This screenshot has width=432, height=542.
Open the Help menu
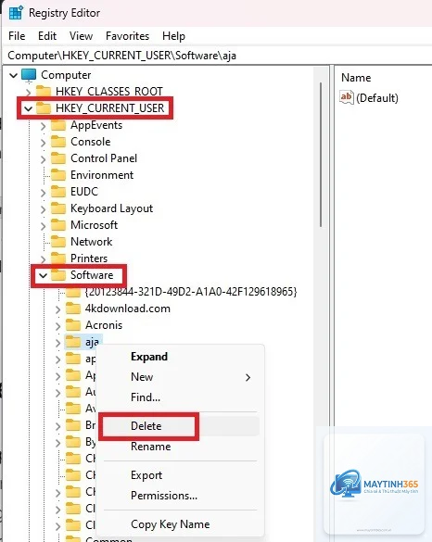pos(173,36)
